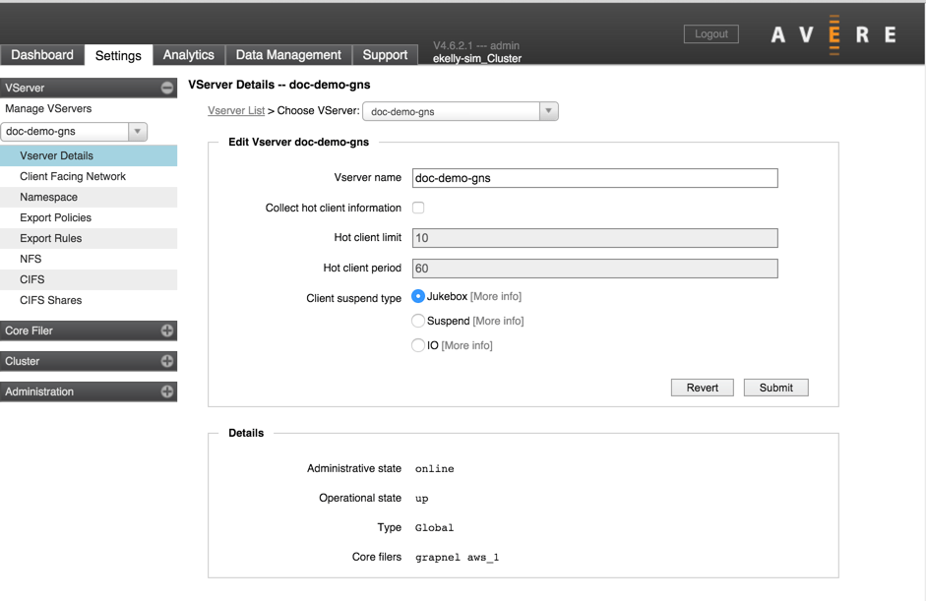Open the Choose VServer dropdown
This screenshot has width=926, height=601.
click(x=548, y=111)
